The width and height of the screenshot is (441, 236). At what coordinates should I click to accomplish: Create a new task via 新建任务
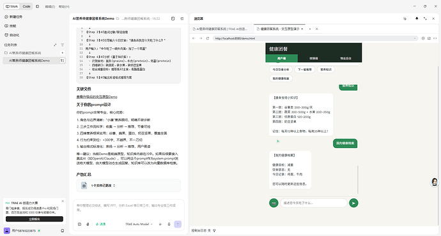coord(13,17)
